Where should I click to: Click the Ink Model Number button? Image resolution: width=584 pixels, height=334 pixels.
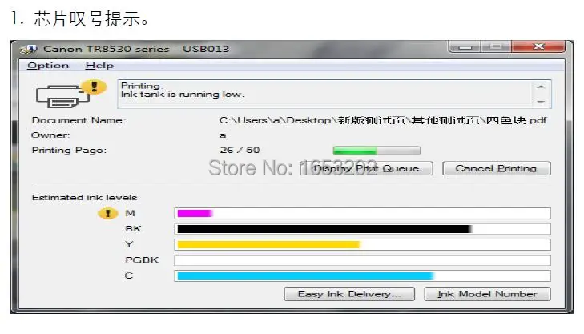click(488, 294)
